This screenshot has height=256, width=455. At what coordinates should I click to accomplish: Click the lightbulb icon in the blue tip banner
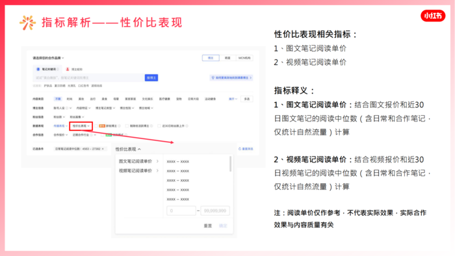click(213, 78)
